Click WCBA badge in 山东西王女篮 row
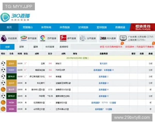 11,109
